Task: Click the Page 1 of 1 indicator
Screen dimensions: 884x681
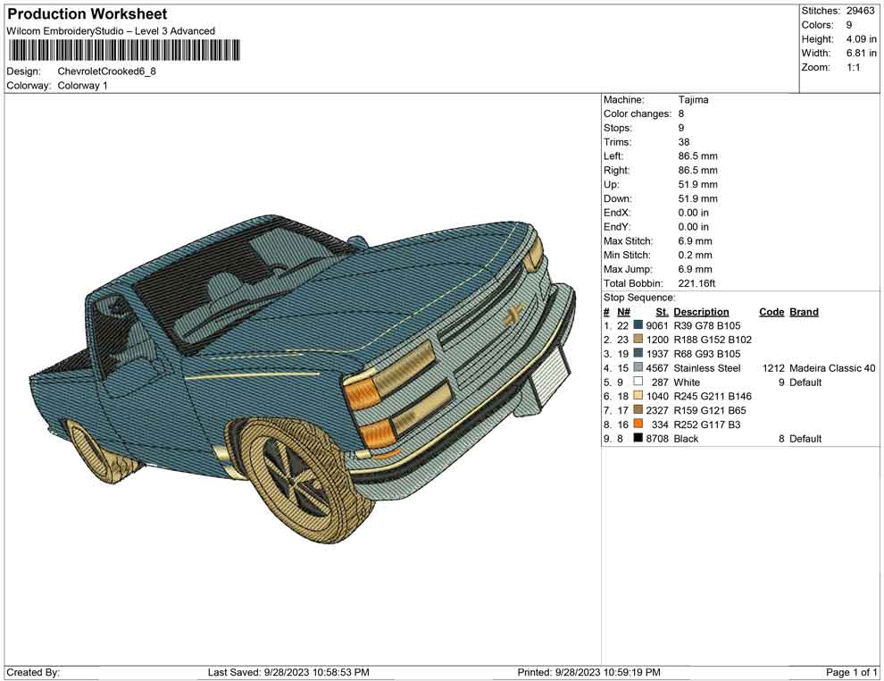Action: 851,672
